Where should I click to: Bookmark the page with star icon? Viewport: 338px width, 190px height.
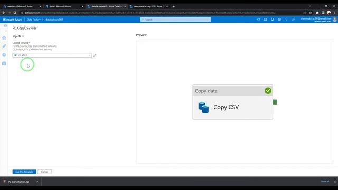[x=311, y=13]
